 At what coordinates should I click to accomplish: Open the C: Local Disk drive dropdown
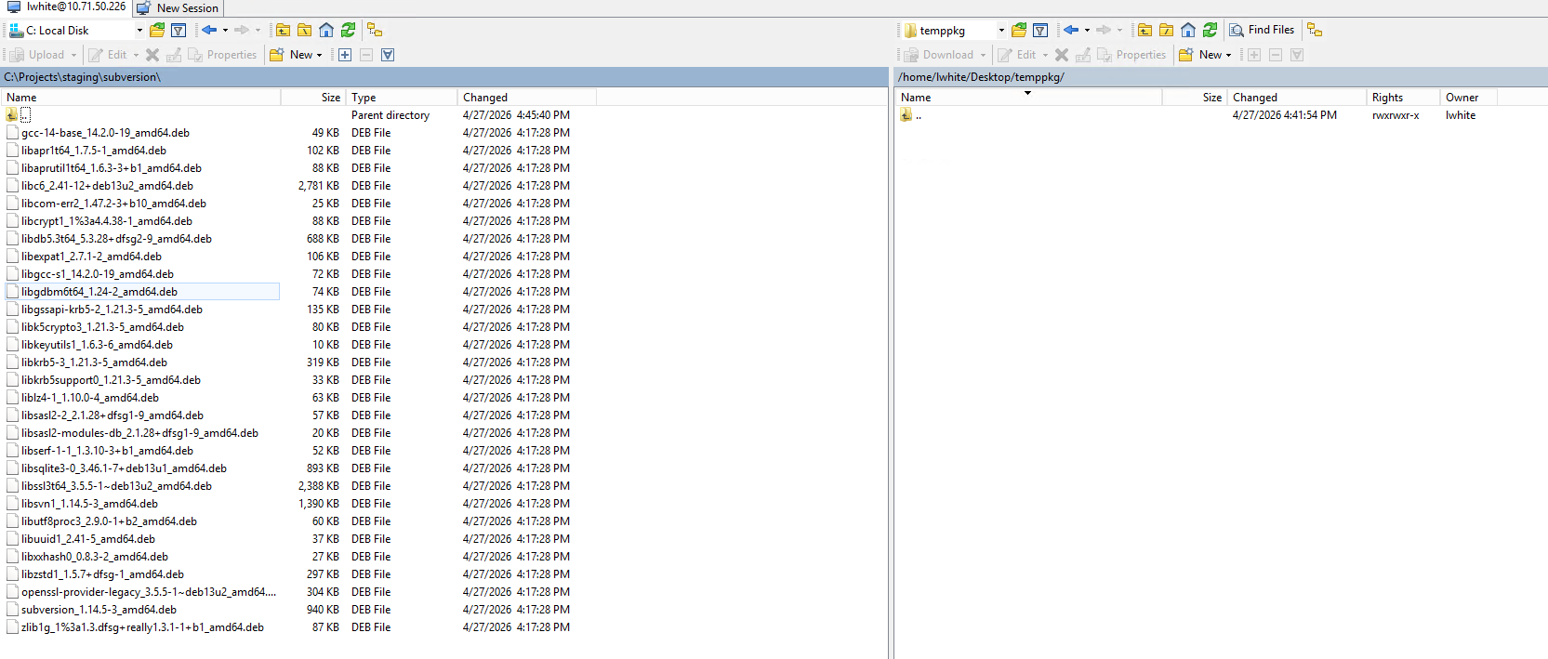[139, 31]
